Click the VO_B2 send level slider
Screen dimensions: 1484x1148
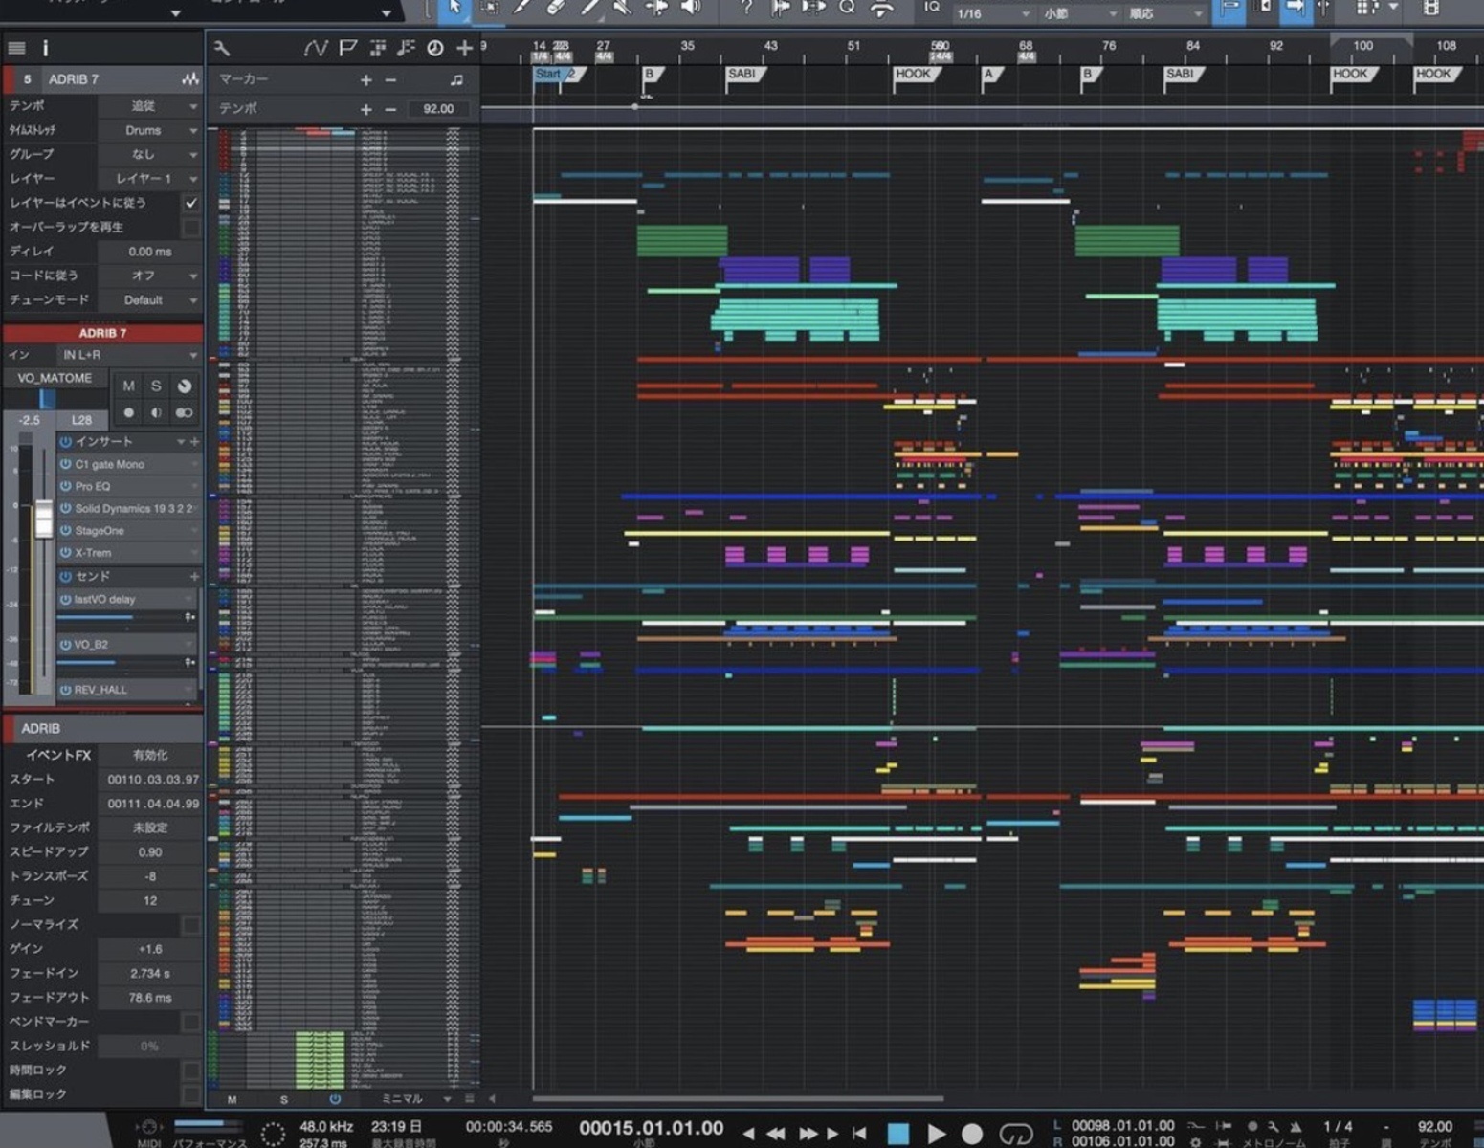click(x=120, y=662)
